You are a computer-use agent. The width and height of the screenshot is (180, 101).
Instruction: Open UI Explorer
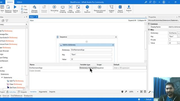click(x=87, y=9)
